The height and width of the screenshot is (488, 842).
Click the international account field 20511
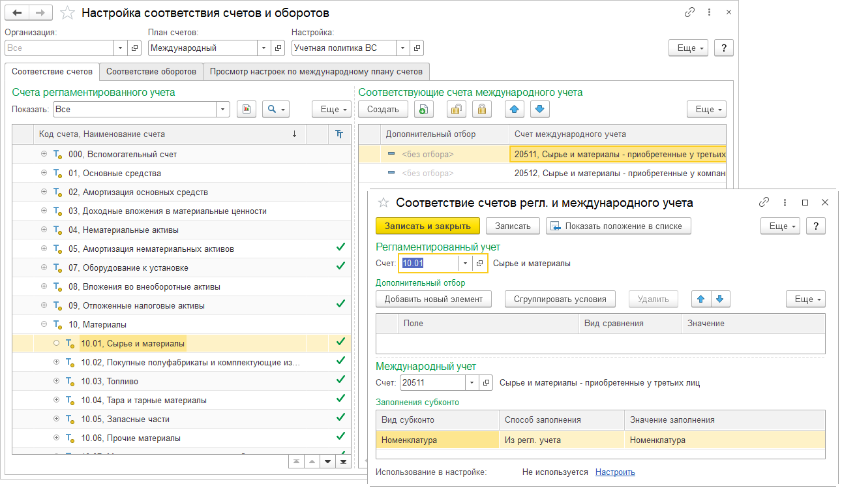pyautogui.click(x=432, y=383)
